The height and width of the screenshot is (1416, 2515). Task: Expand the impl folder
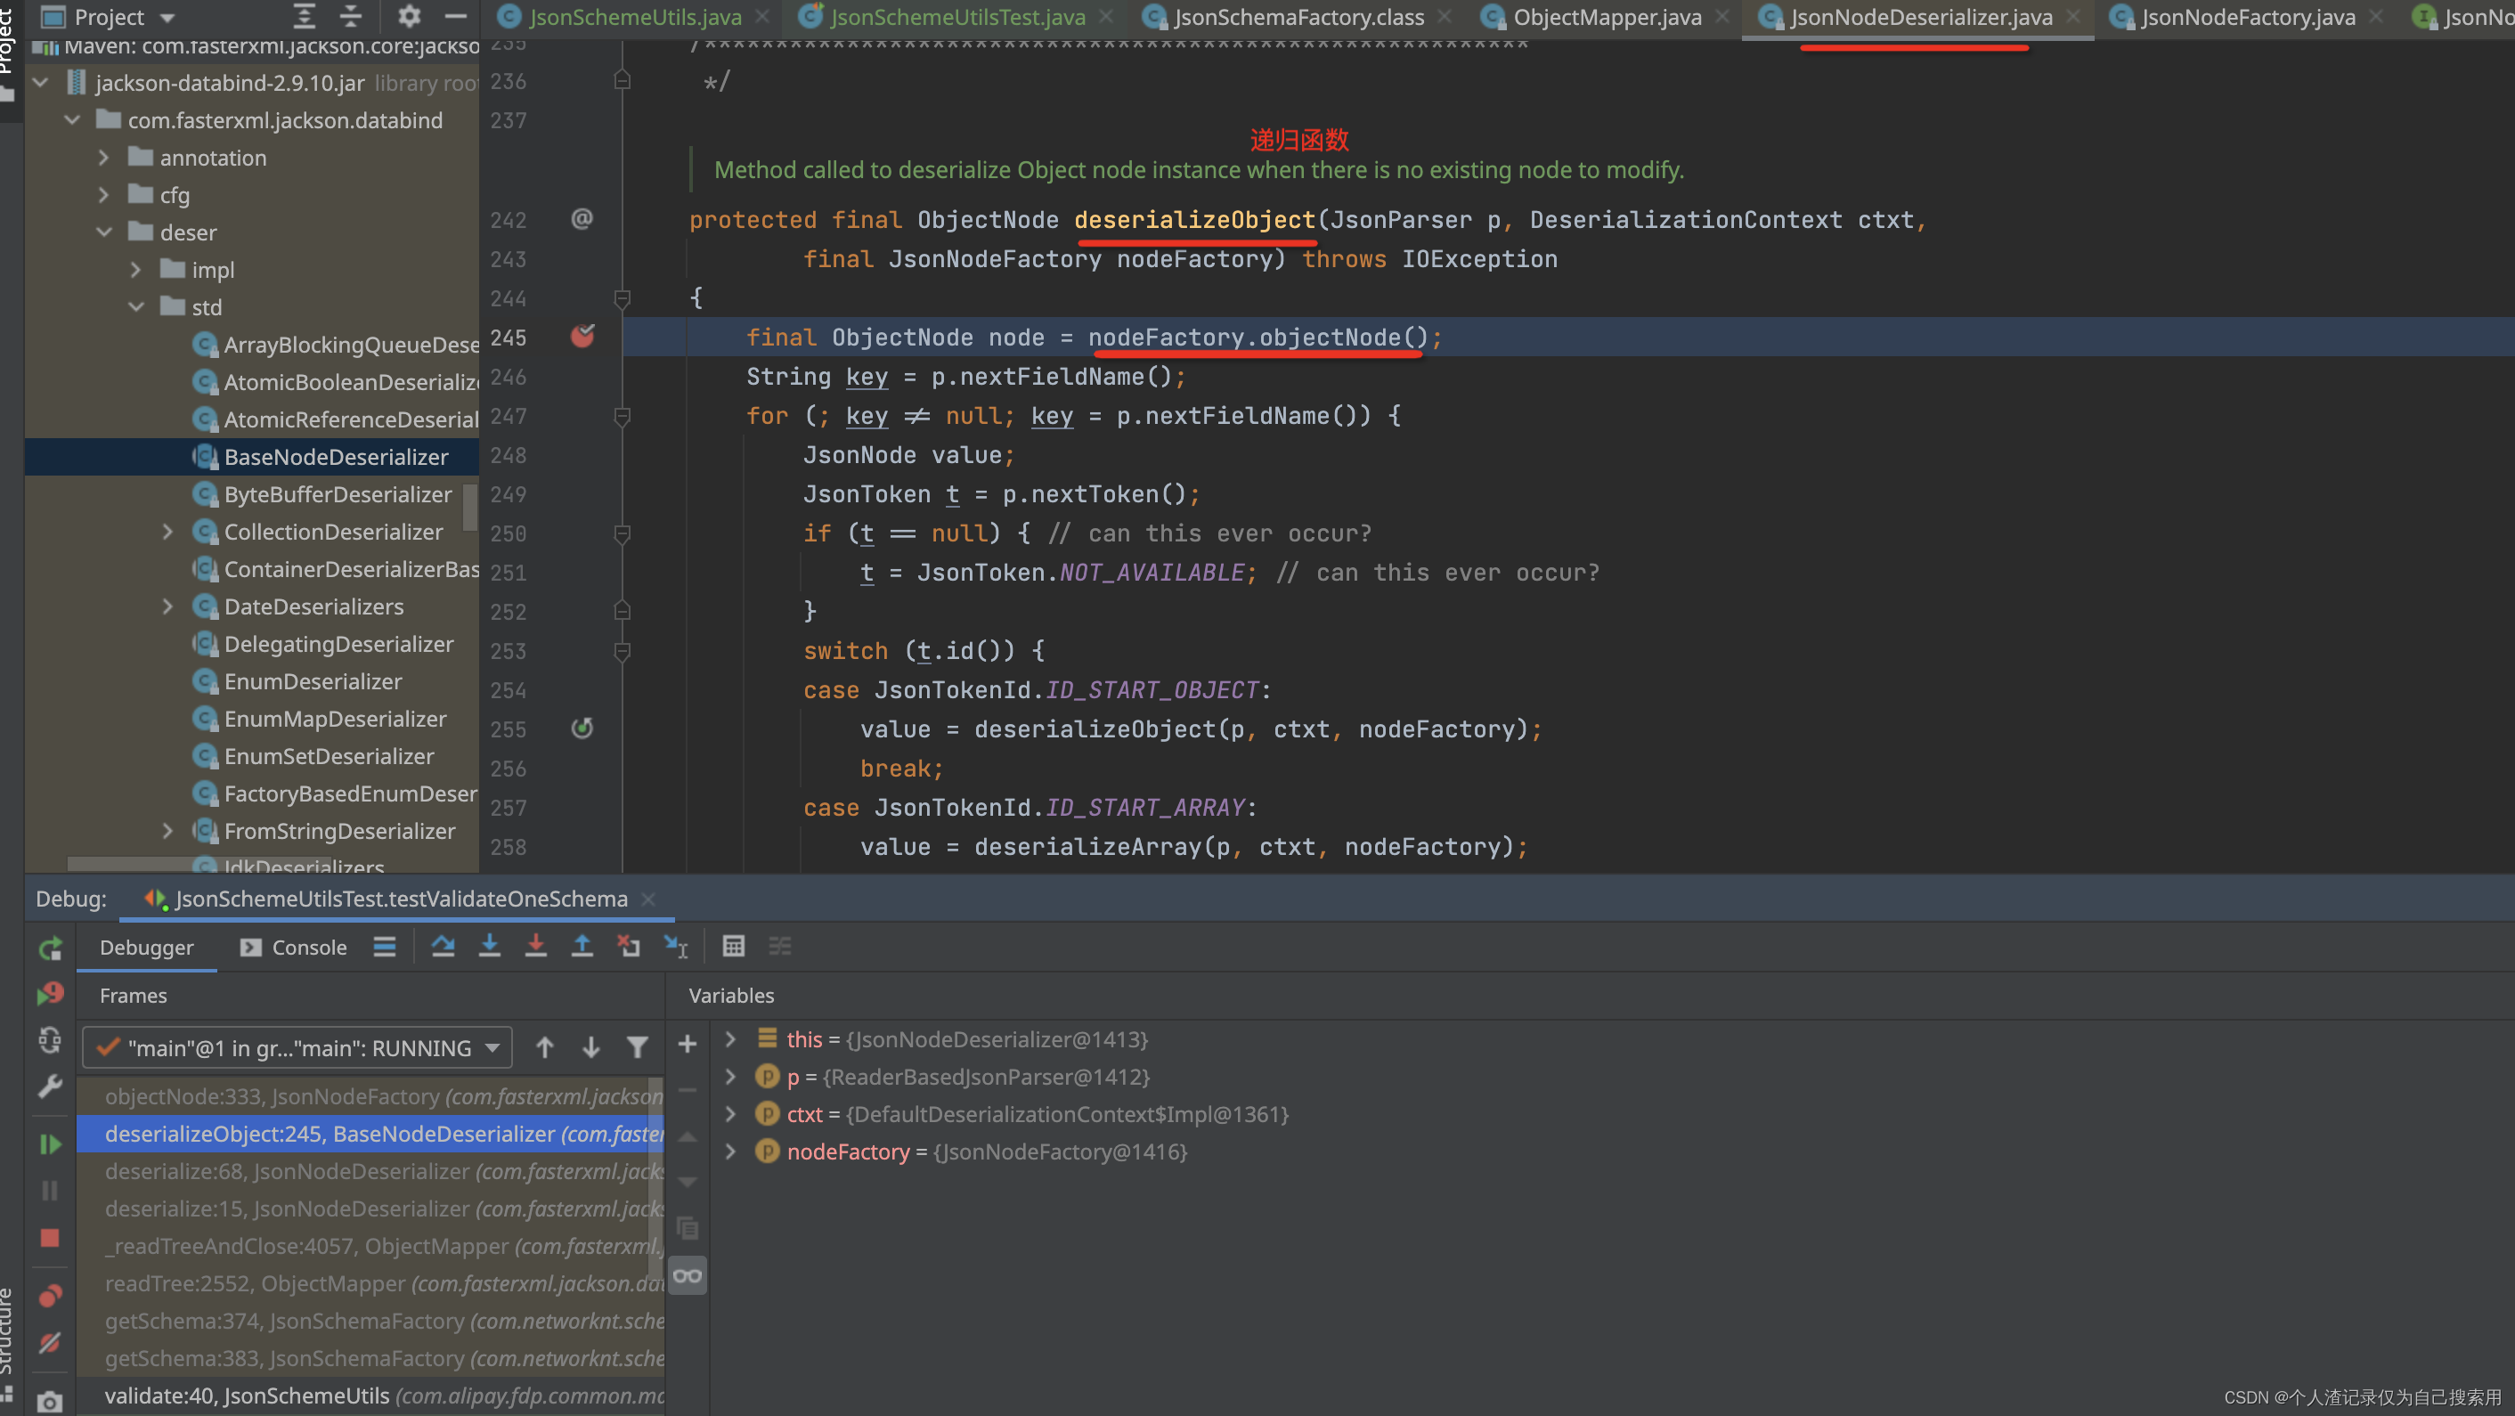pyautogui.click(x=136, y=270)
